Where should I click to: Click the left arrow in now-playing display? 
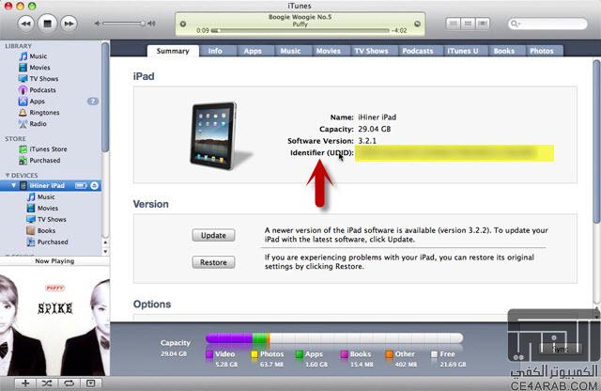[183, 23]
